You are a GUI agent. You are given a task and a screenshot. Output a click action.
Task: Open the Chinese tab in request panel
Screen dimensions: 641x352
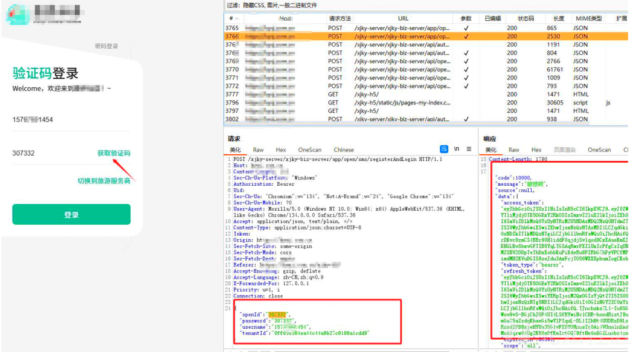point(344,150)
